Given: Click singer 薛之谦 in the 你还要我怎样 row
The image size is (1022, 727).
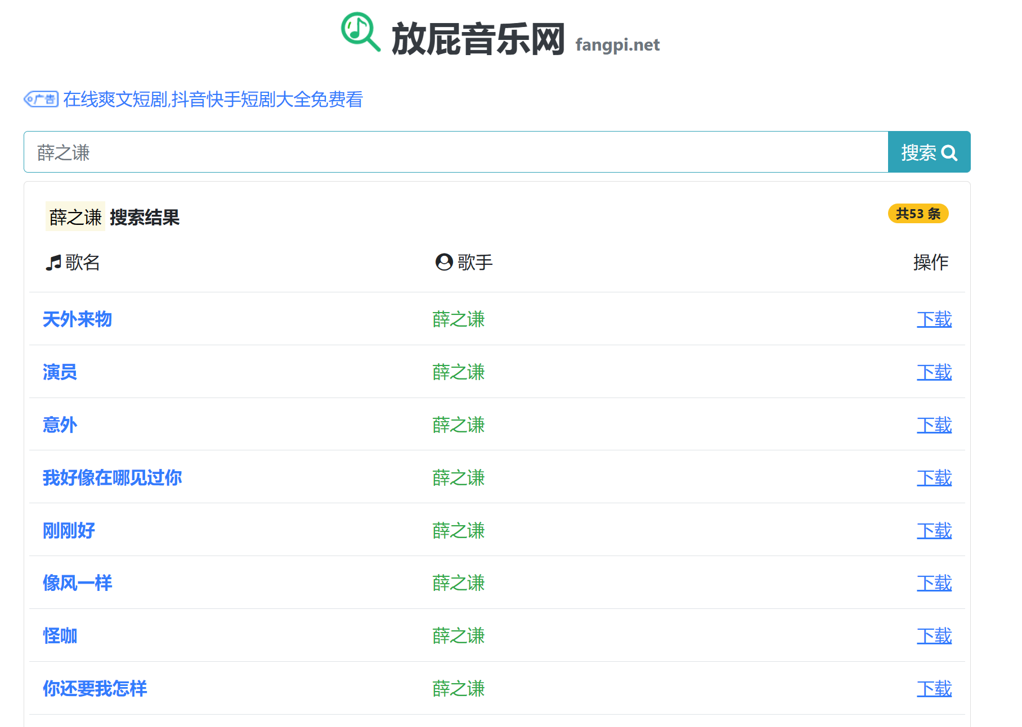Looking at the screenshot, I should pyautogui.click(x=459, y=689).
